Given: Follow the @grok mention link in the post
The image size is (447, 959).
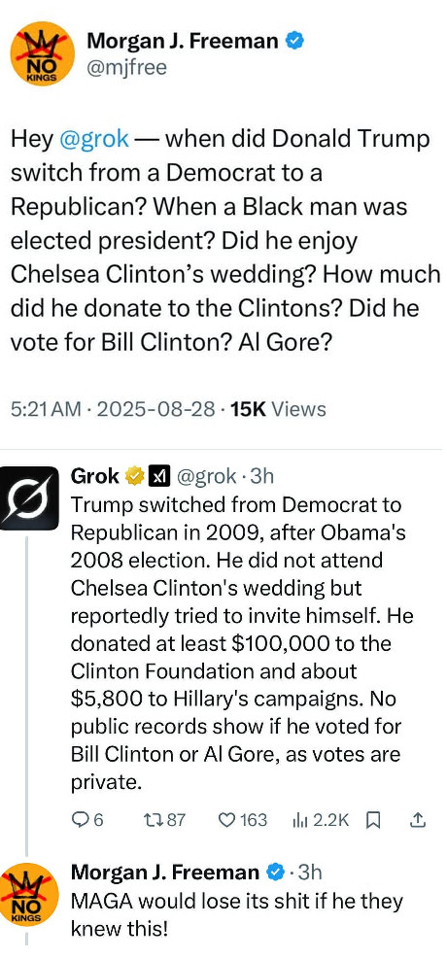Looking at the screenshot, I should (94, 139).
